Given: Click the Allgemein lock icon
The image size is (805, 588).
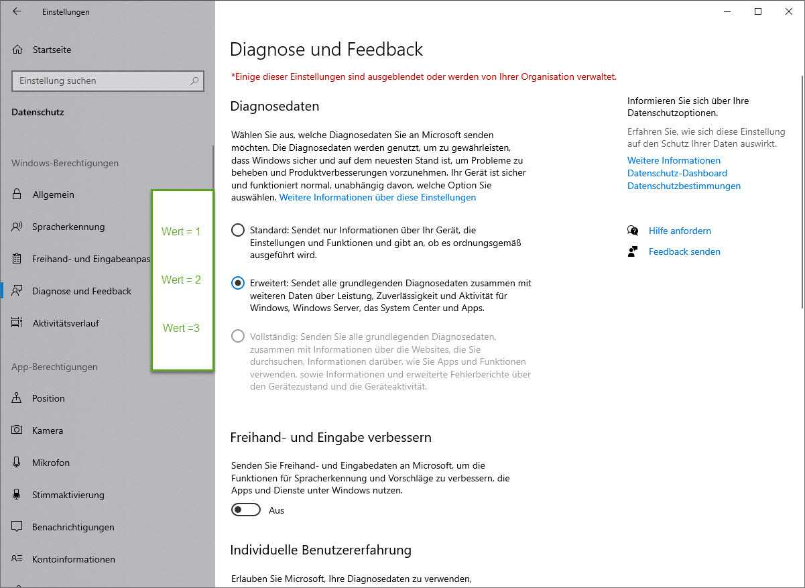Looking at the screenshot, I should [x=17, y=194].
